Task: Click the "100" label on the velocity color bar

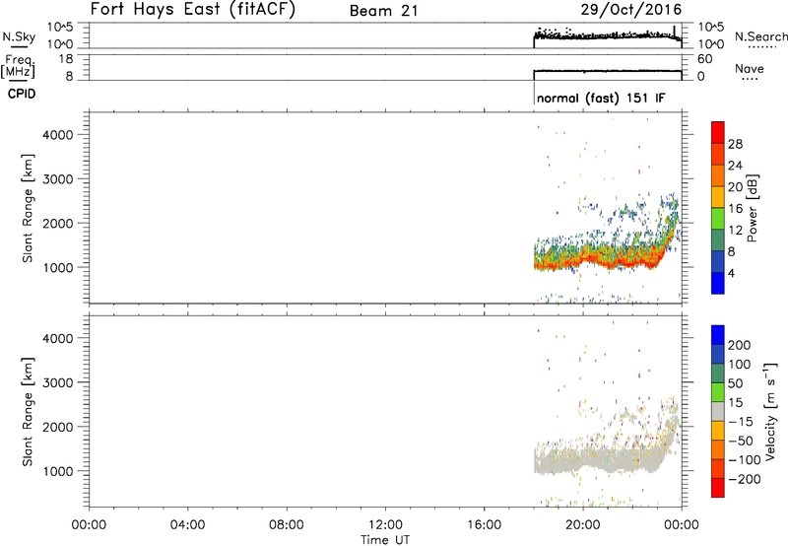Action: 740,365
